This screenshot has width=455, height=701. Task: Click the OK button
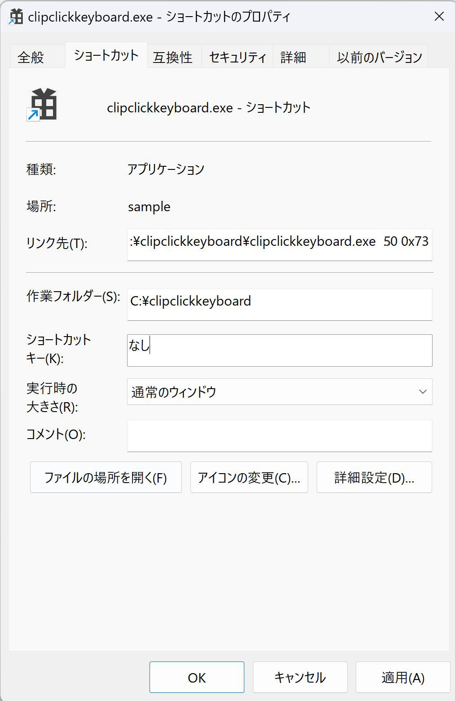196,677
